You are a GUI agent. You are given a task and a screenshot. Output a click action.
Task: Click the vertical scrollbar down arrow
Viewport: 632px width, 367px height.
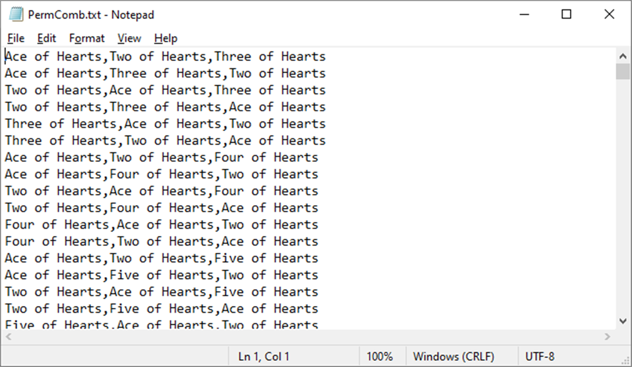pos(623,321)
